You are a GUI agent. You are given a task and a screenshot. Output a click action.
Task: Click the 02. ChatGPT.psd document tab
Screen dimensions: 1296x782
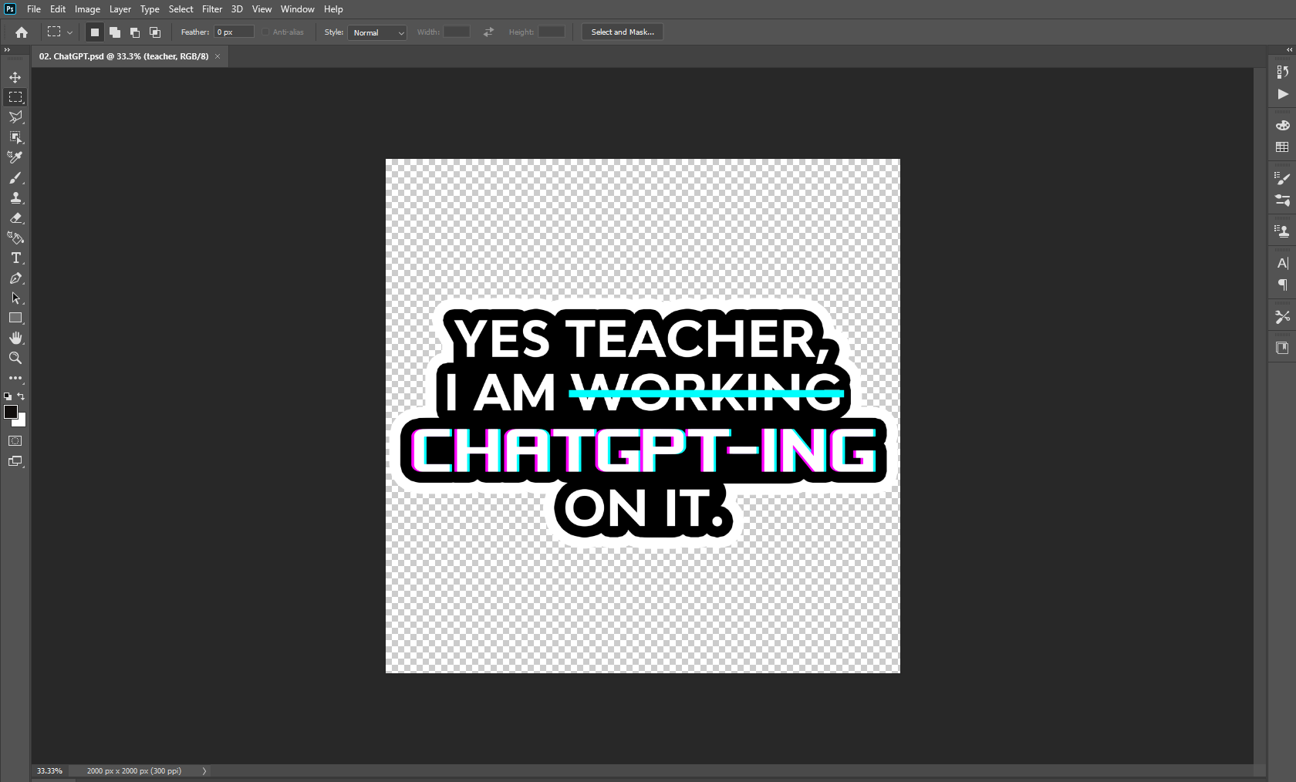(x=123, y=56)
